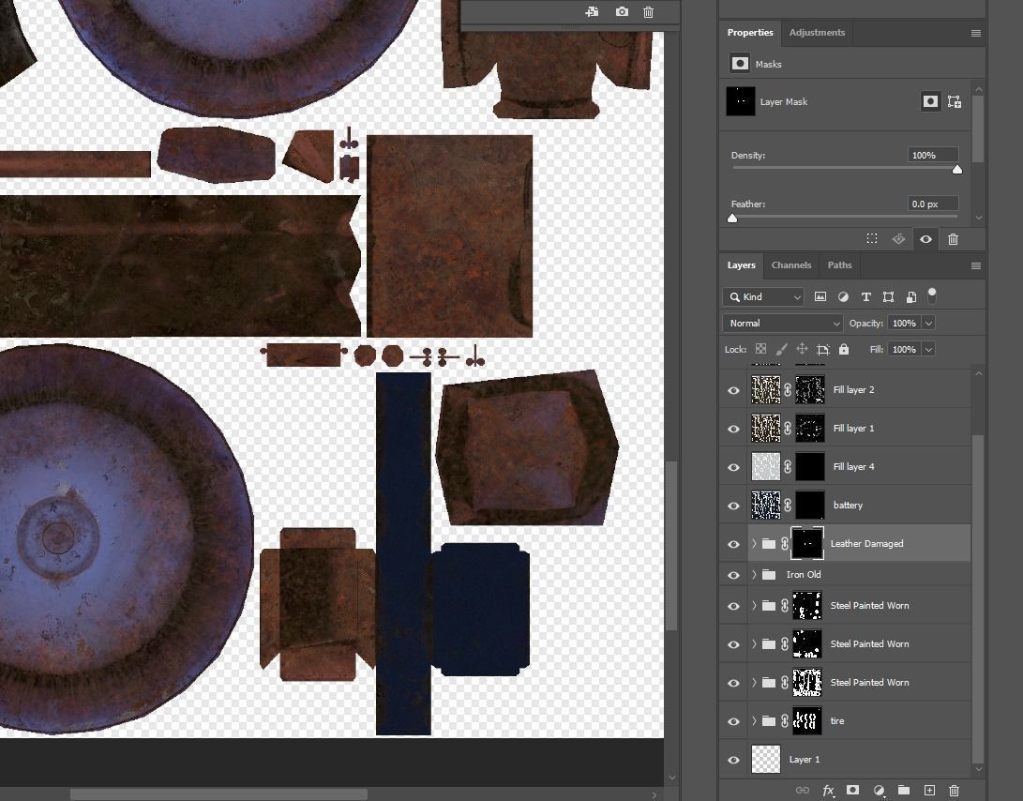This screenshot has width=1023, height=801.
Task: Filter layers by smart objects icon
Action: 911,297
